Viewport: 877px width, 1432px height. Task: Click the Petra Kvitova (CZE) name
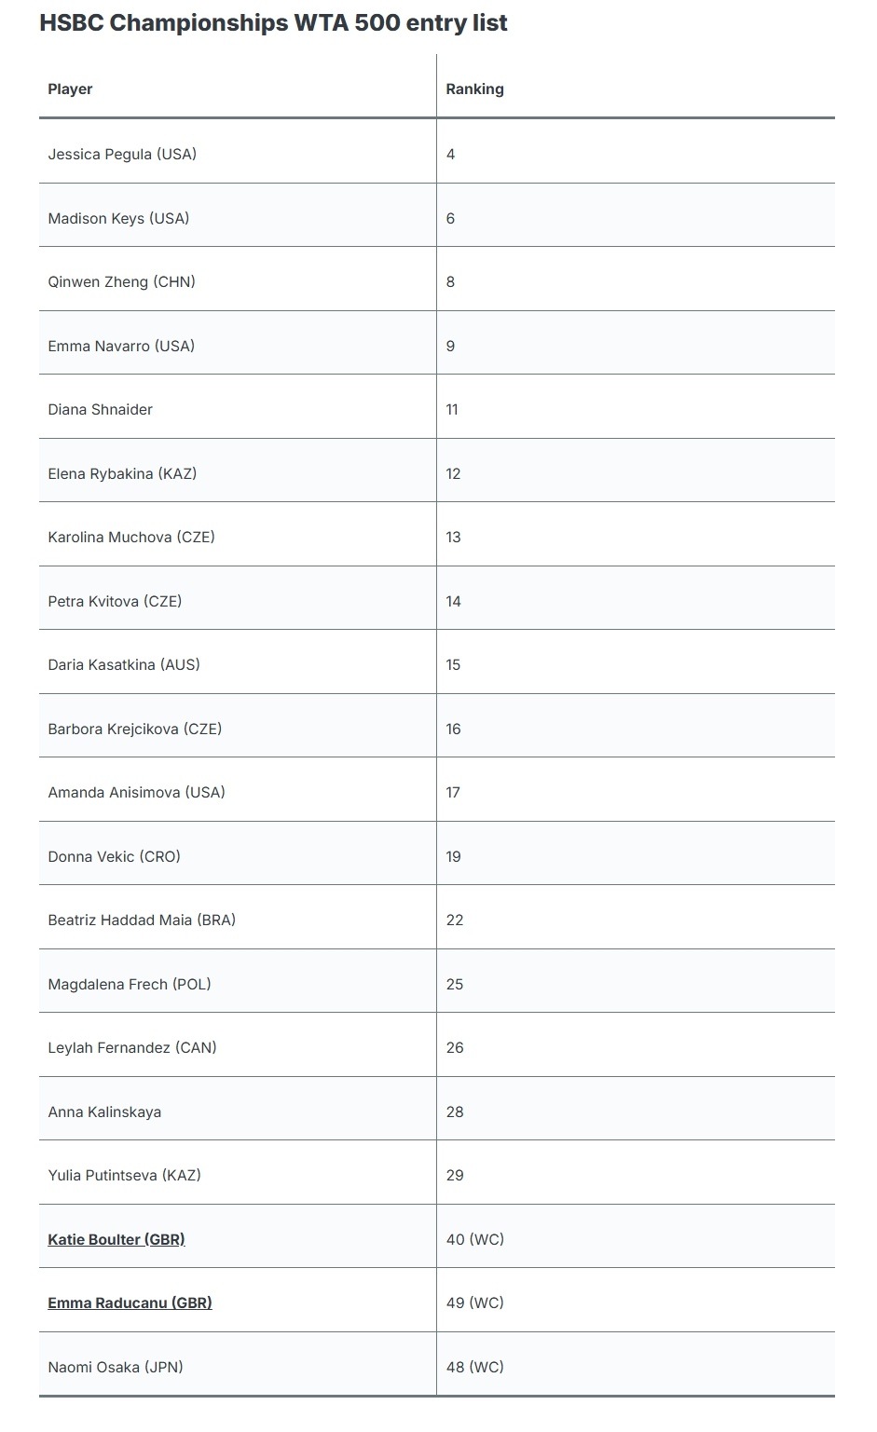[115, 602]
